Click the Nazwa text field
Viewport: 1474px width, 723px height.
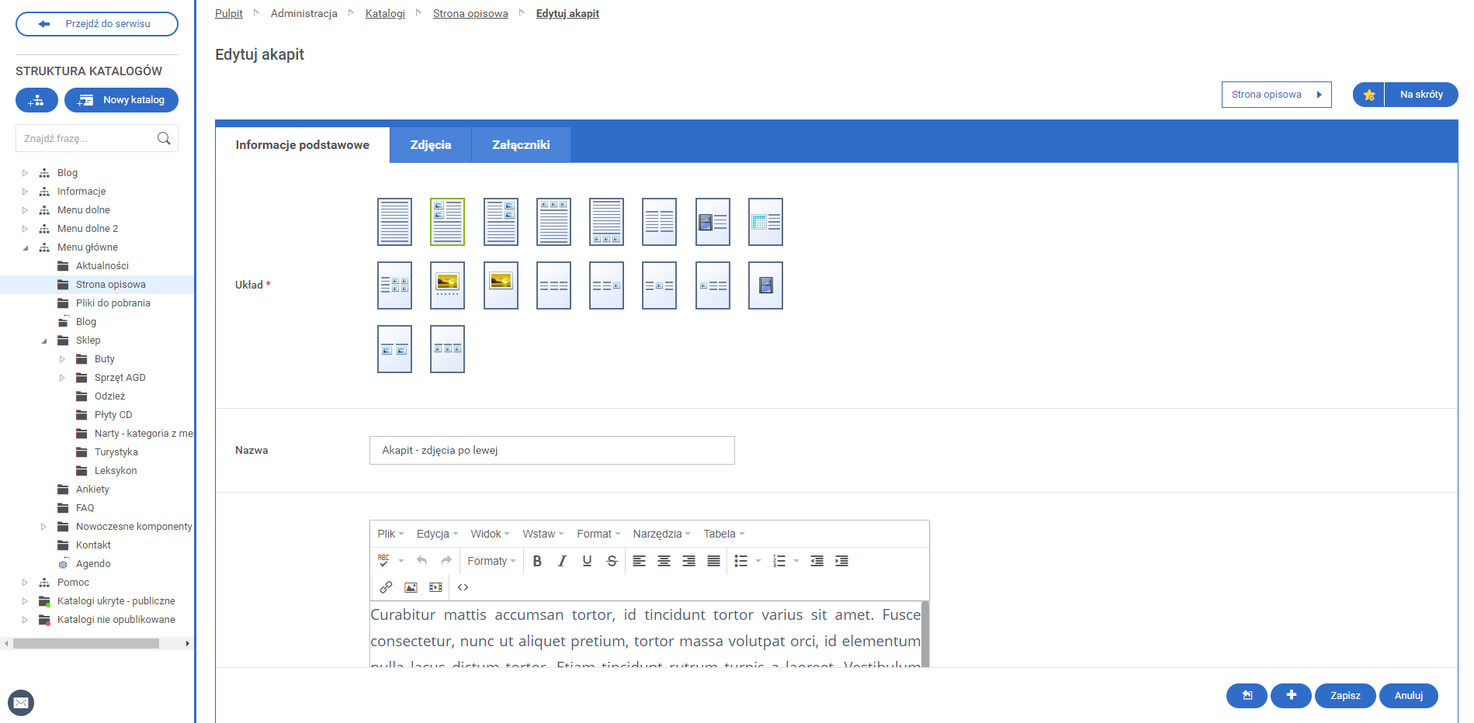pos(552,451)
